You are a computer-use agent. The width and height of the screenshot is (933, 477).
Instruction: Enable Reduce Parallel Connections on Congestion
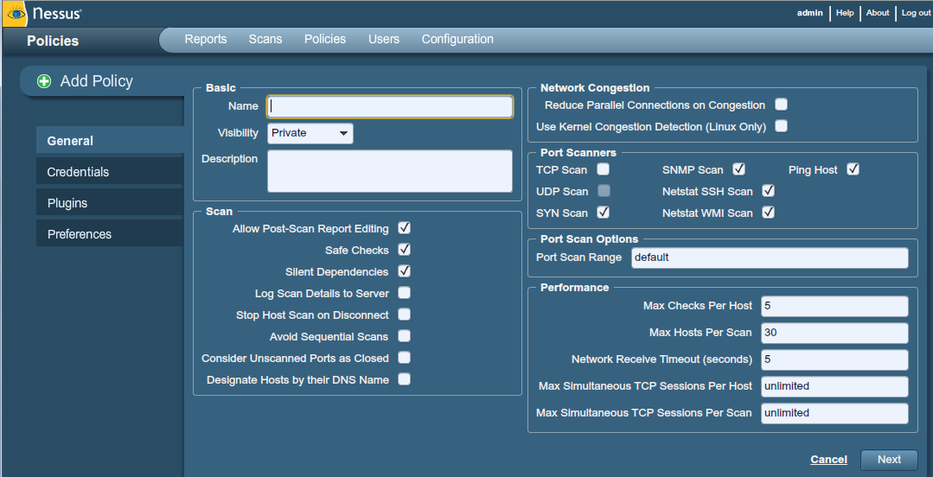coord(782,105)
